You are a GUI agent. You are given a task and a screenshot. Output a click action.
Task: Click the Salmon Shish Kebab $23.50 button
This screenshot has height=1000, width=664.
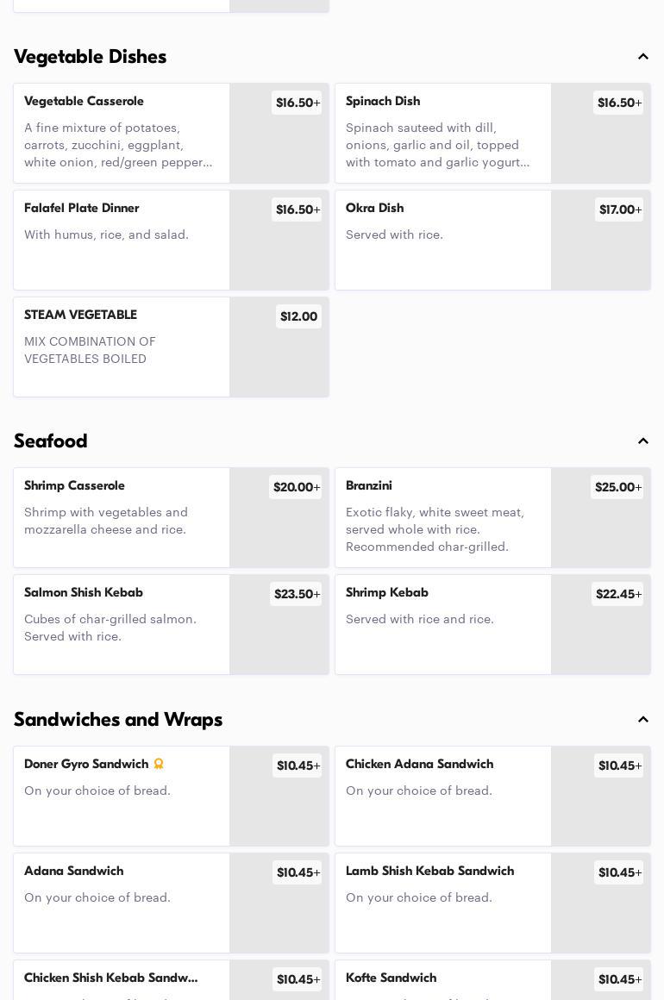pyautogui.click(x=296, y=594)
